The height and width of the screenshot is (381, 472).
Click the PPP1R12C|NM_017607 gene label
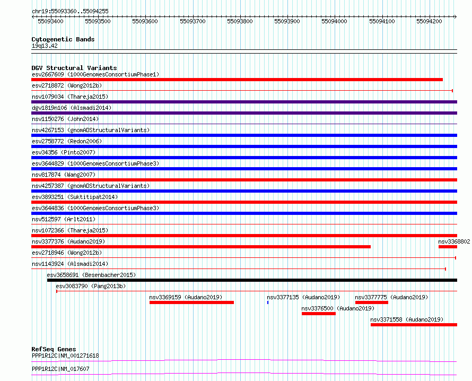click(x=60, y=369)
